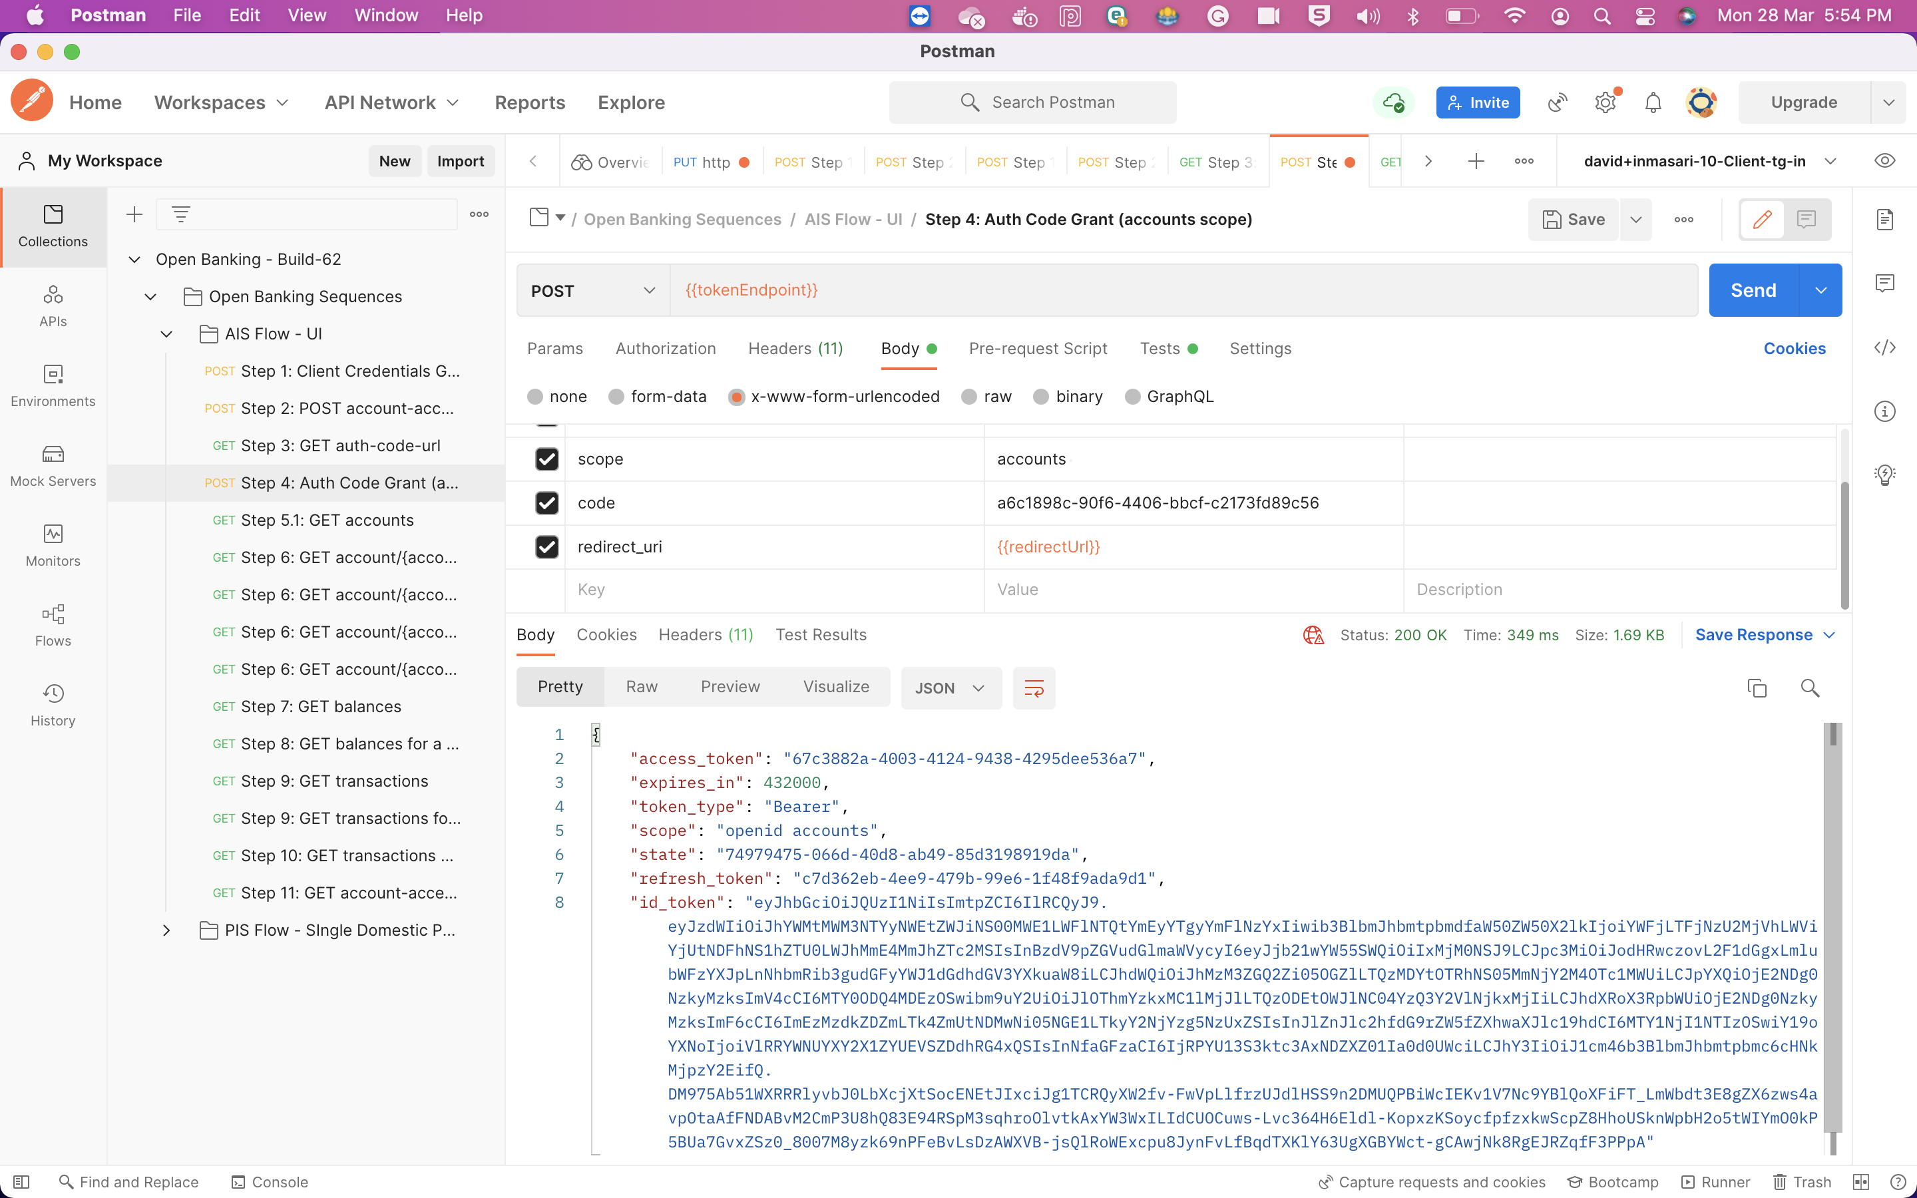1917x1198 pixels.
Task: Expand PIS Flow - Single Domestic folder
Action: tap(166, 930)
